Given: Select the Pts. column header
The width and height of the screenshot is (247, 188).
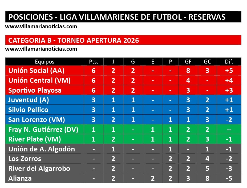Looking at the screenshot, I should [94, 62].
